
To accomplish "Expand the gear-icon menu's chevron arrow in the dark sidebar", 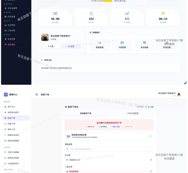I will pyautogui.click(x=28, y=39).
